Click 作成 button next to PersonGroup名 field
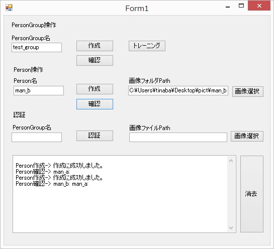 click(95, 46)
